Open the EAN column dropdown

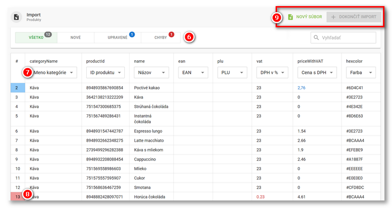click(193, 72)
